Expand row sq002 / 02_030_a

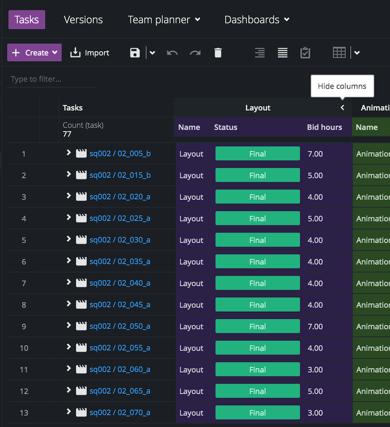coord(69,239)
